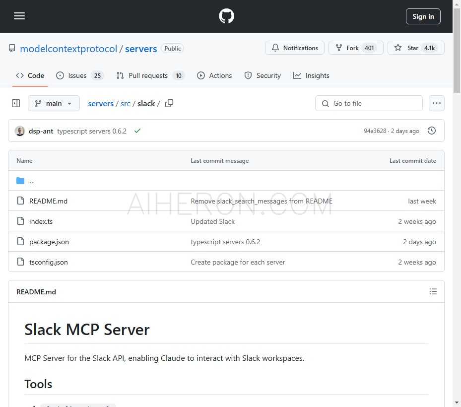Click README.md panel title
Image resolution: width=461 pixels, height=407 pixels.
[36, 292]
